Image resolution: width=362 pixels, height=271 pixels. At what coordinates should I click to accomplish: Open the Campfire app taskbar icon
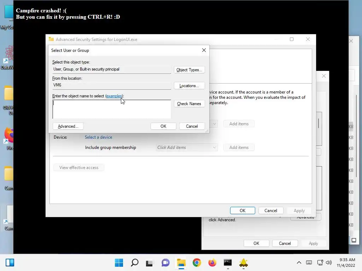click(243, 263)
